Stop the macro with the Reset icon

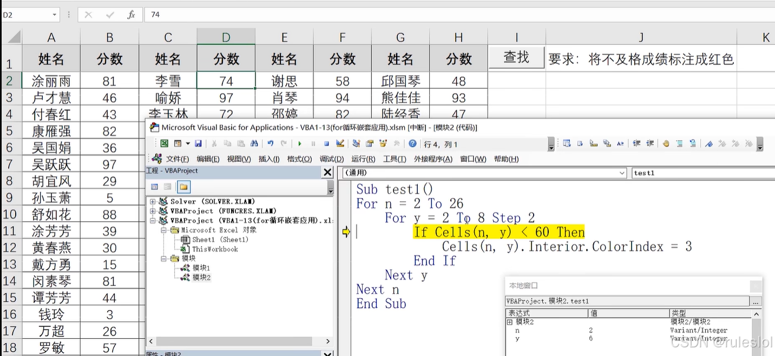tap(326, 143)
